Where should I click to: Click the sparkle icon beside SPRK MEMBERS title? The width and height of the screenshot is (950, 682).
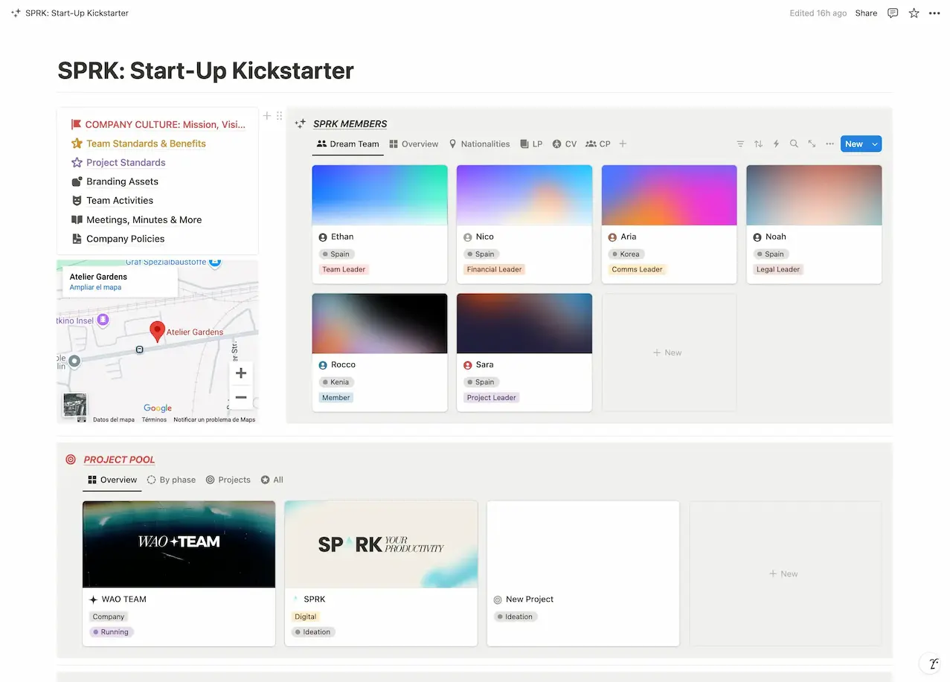tap(300, 123)
